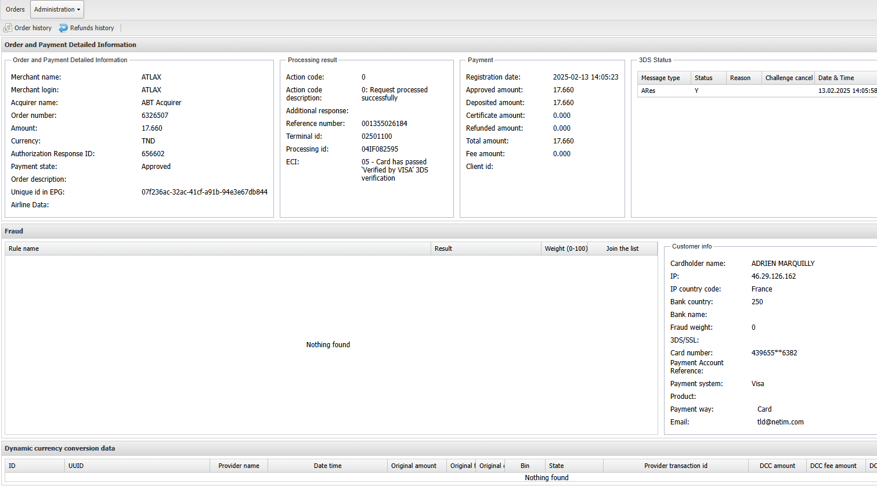The height and width of the screenshot is (486, 877).
Task: Sort the Fraud table by Result
Action: click(x=485, y=249)
